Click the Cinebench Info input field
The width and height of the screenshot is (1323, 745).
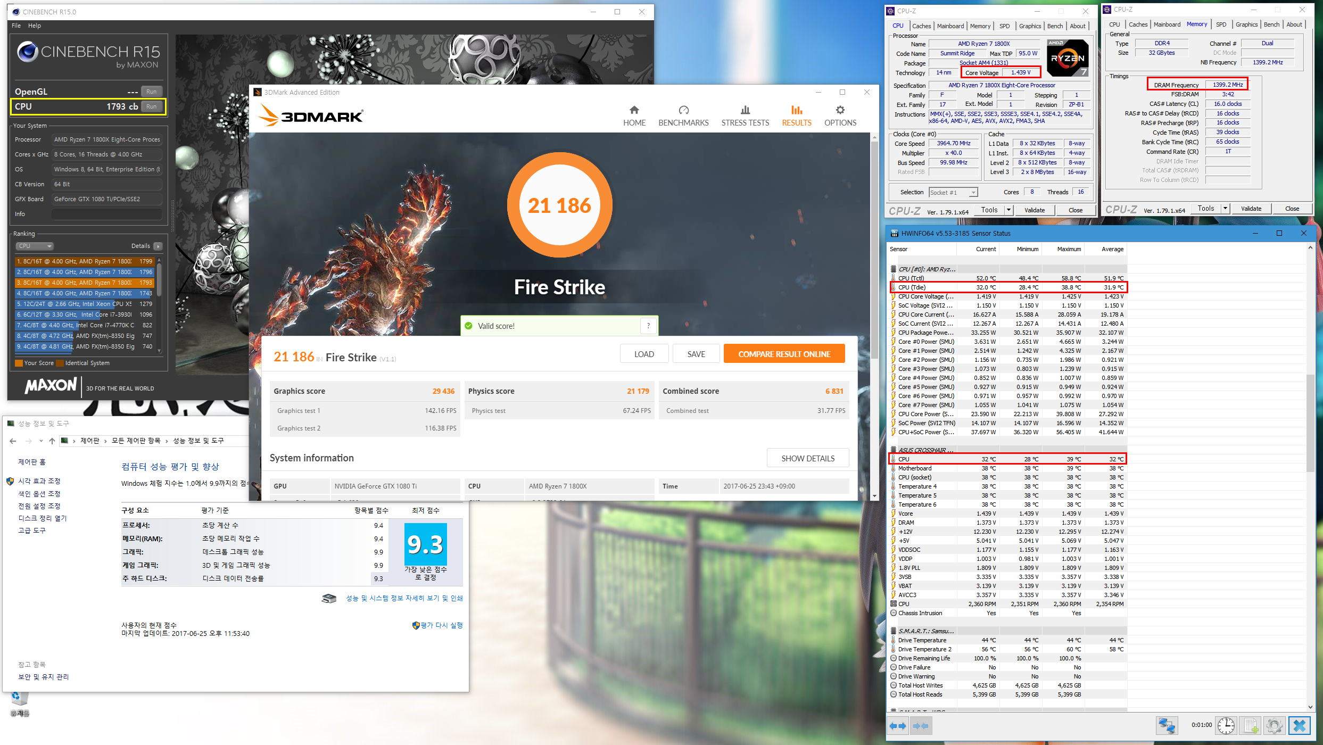106,214
